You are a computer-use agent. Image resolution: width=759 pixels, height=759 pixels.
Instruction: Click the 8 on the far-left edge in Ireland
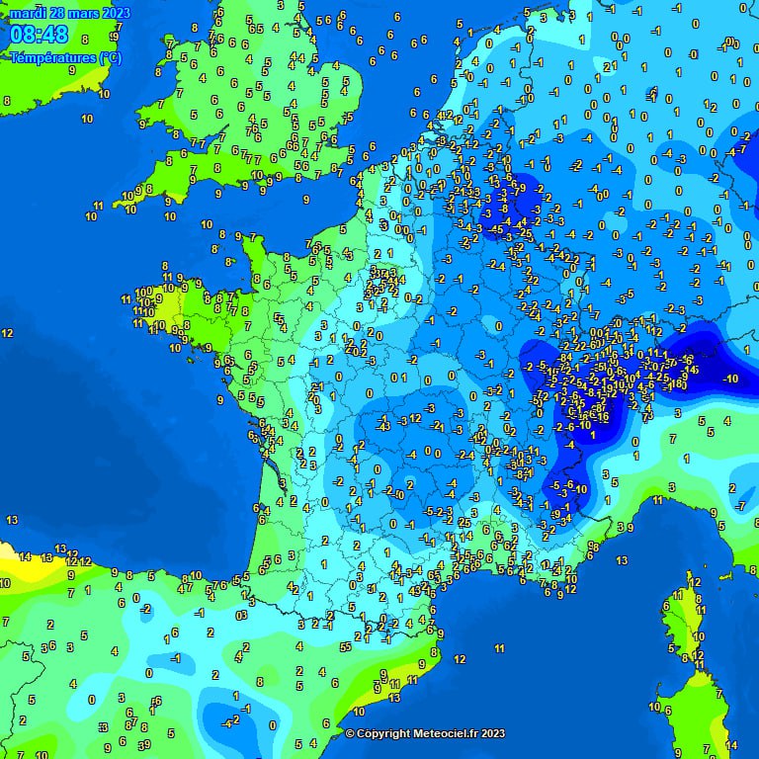[x=7, y=100]
